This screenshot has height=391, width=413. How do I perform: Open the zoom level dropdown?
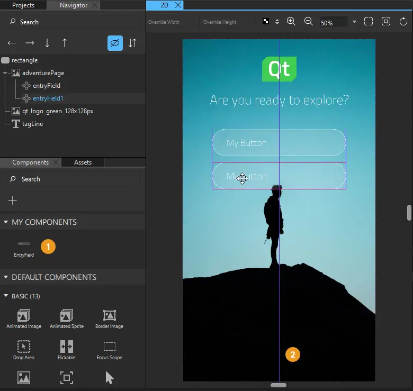click(x=354, y=22)
